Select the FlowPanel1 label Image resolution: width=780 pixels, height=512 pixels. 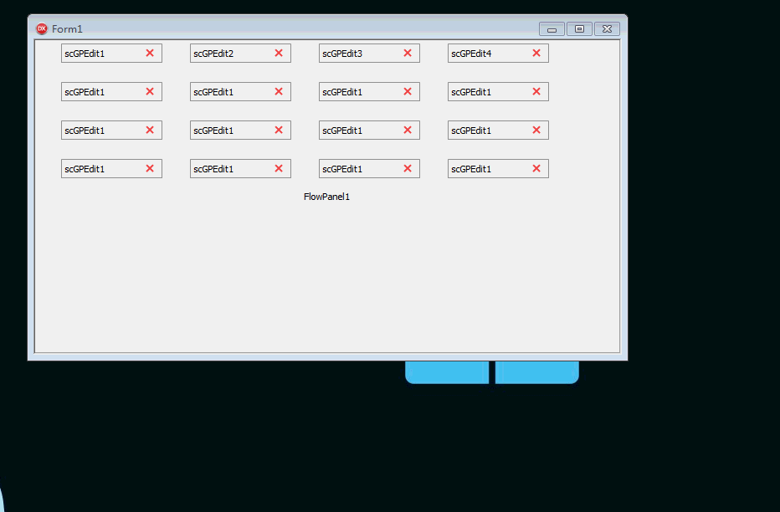click(326, 197)
